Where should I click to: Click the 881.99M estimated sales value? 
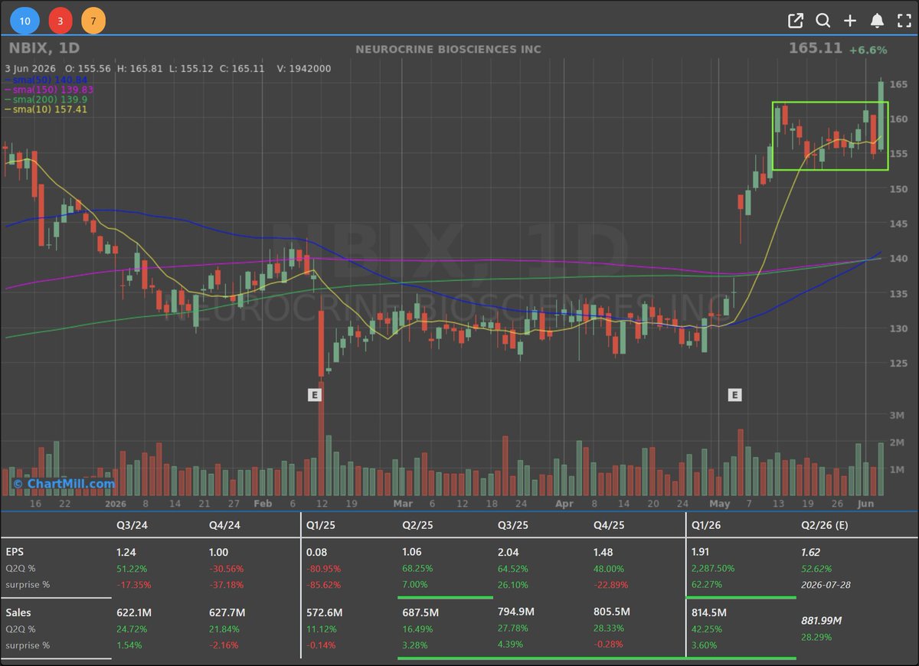pyautogui.click(x=822, y=620)
